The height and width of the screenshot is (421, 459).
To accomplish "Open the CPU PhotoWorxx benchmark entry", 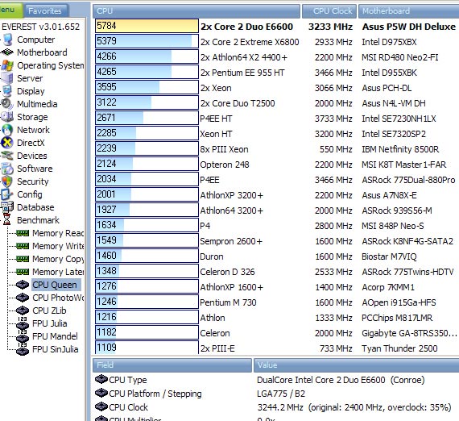I will pyautogui.click(x=58, y=298).
